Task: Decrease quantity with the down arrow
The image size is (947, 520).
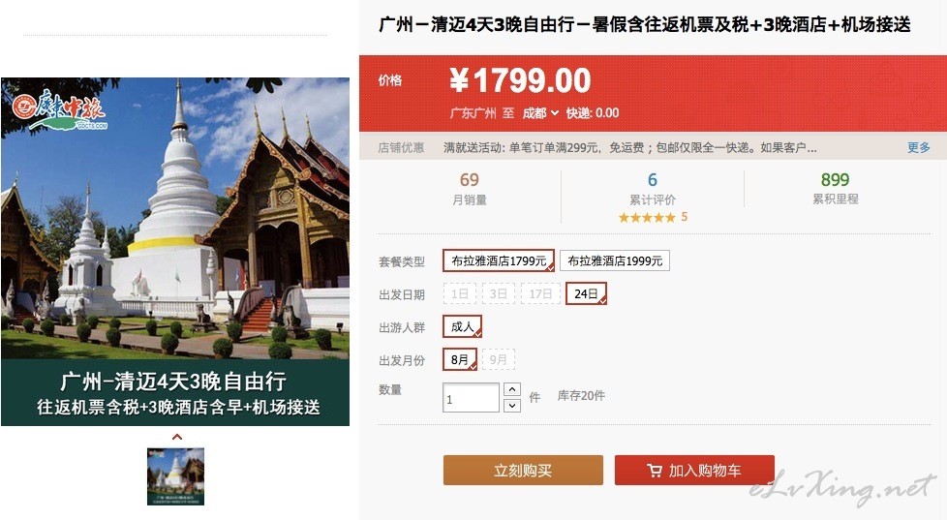Action: (x=512, y=405)
